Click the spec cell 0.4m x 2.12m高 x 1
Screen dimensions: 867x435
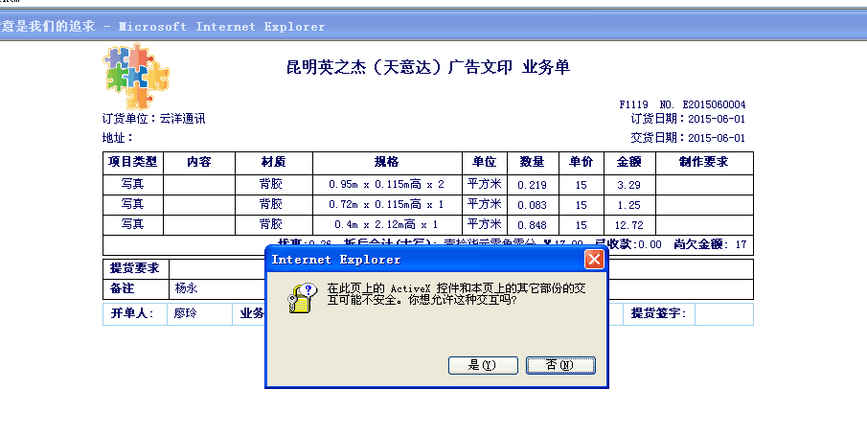coord(386,225)
